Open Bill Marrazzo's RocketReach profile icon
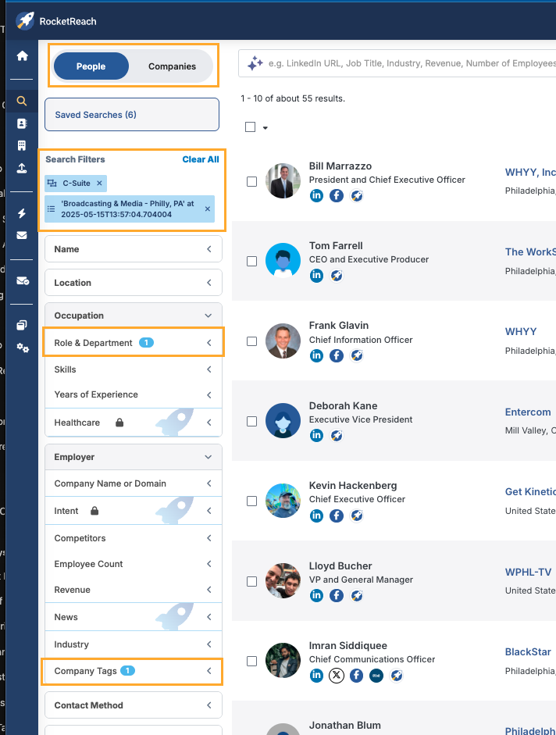The width and height of the screenshot is (556, 735). pyautogui.click(x=356, y=195)
